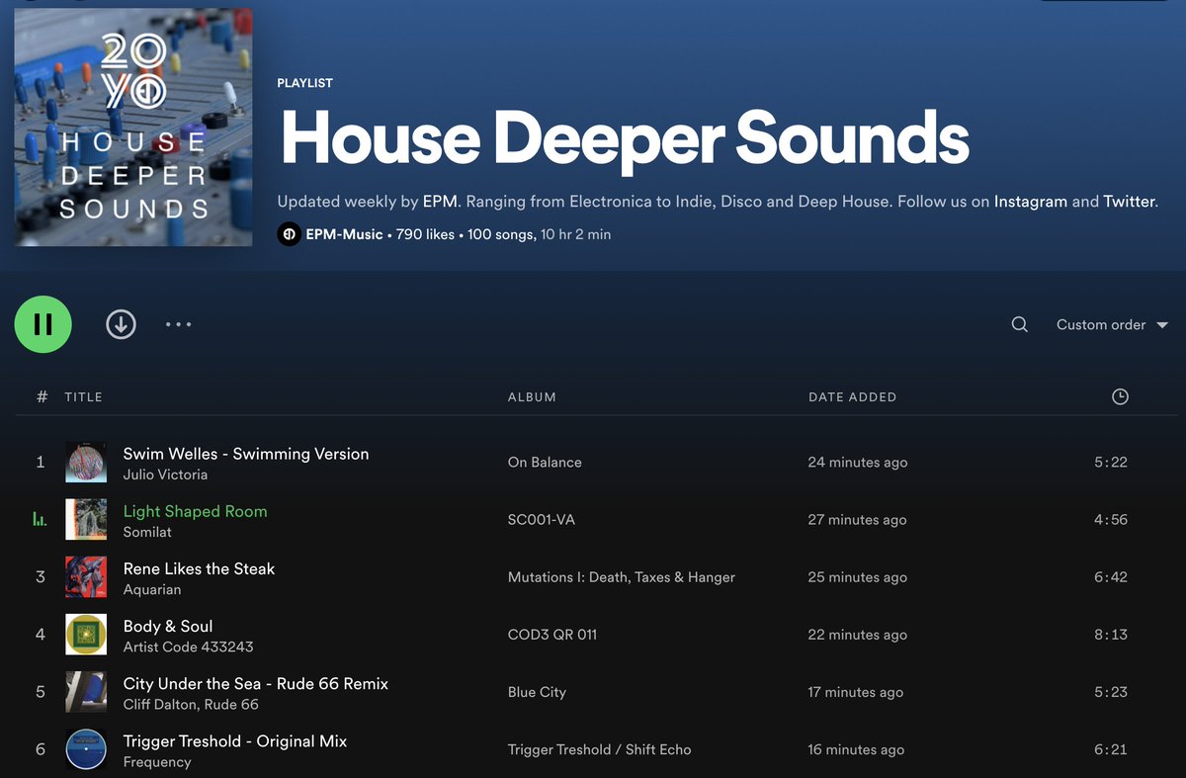Viewport: 1186px width, 778px height.
Task: Click the green now-playing equalizer icon
Action: click(40, 519)
